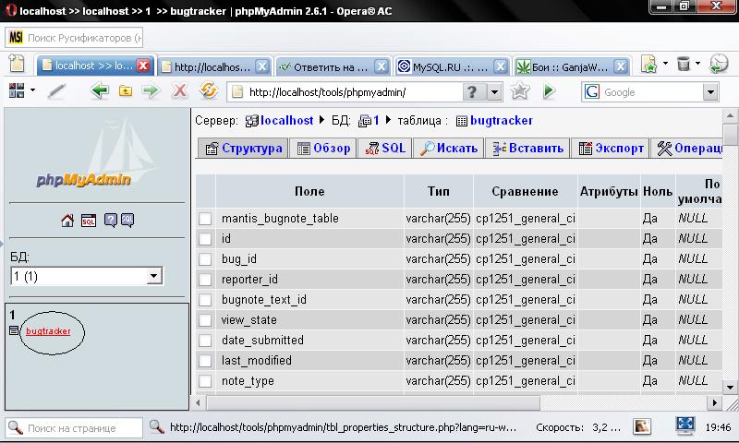Click the MSI search bar icon
Image resolution: width=739 pixels, height=443 pixels.
(x=16, y=38)
